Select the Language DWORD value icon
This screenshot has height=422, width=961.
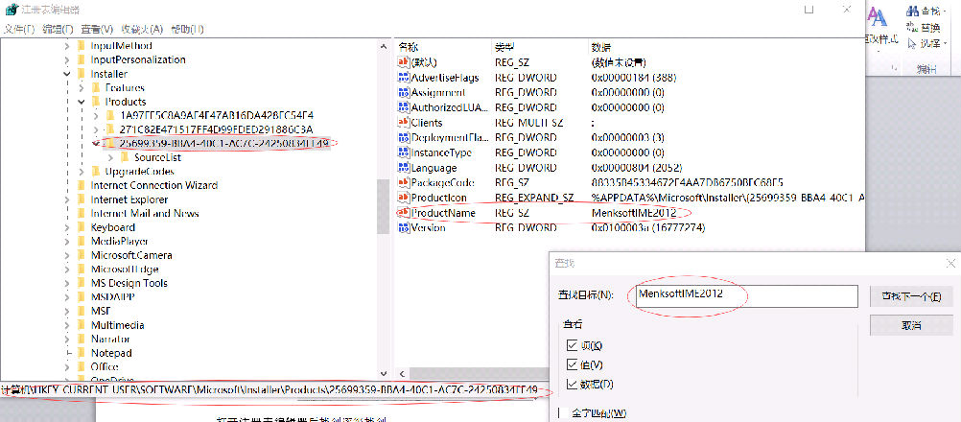[x=404, y=167]
